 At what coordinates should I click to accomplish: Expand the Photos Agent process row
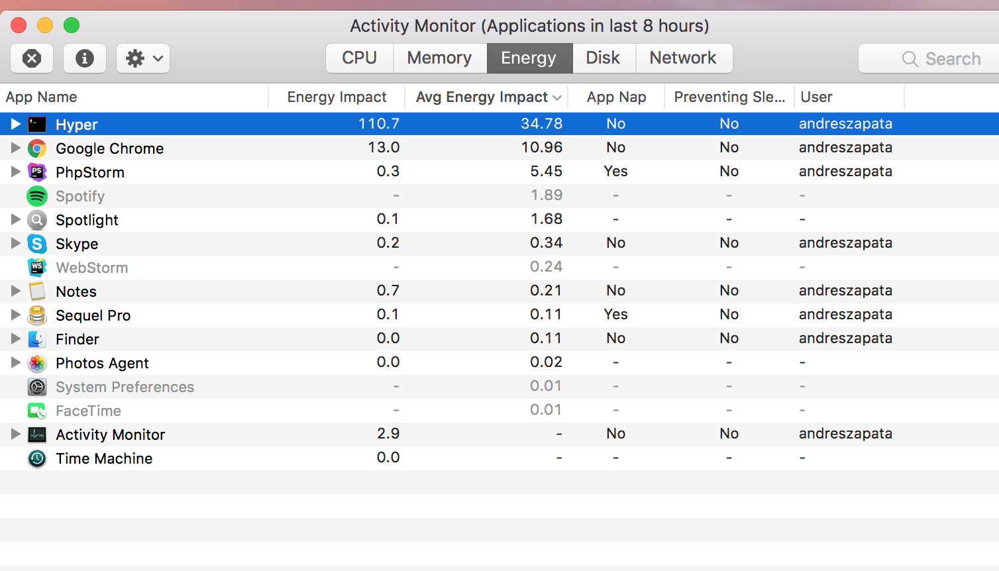pyautogui.click(x=16, y=362)
